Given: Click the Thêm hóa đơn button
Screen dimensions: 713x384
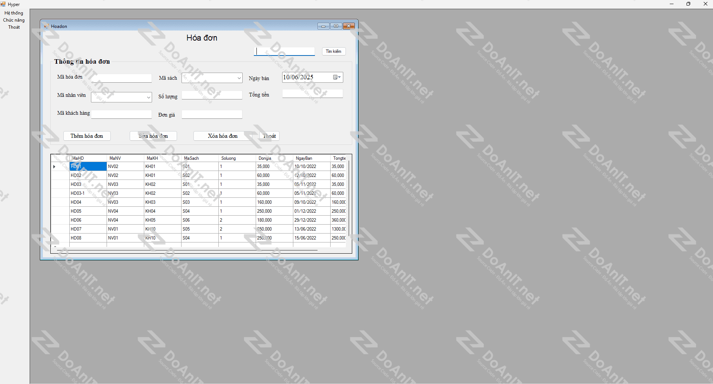Looking at the screenshot, I should coord(87,136).
